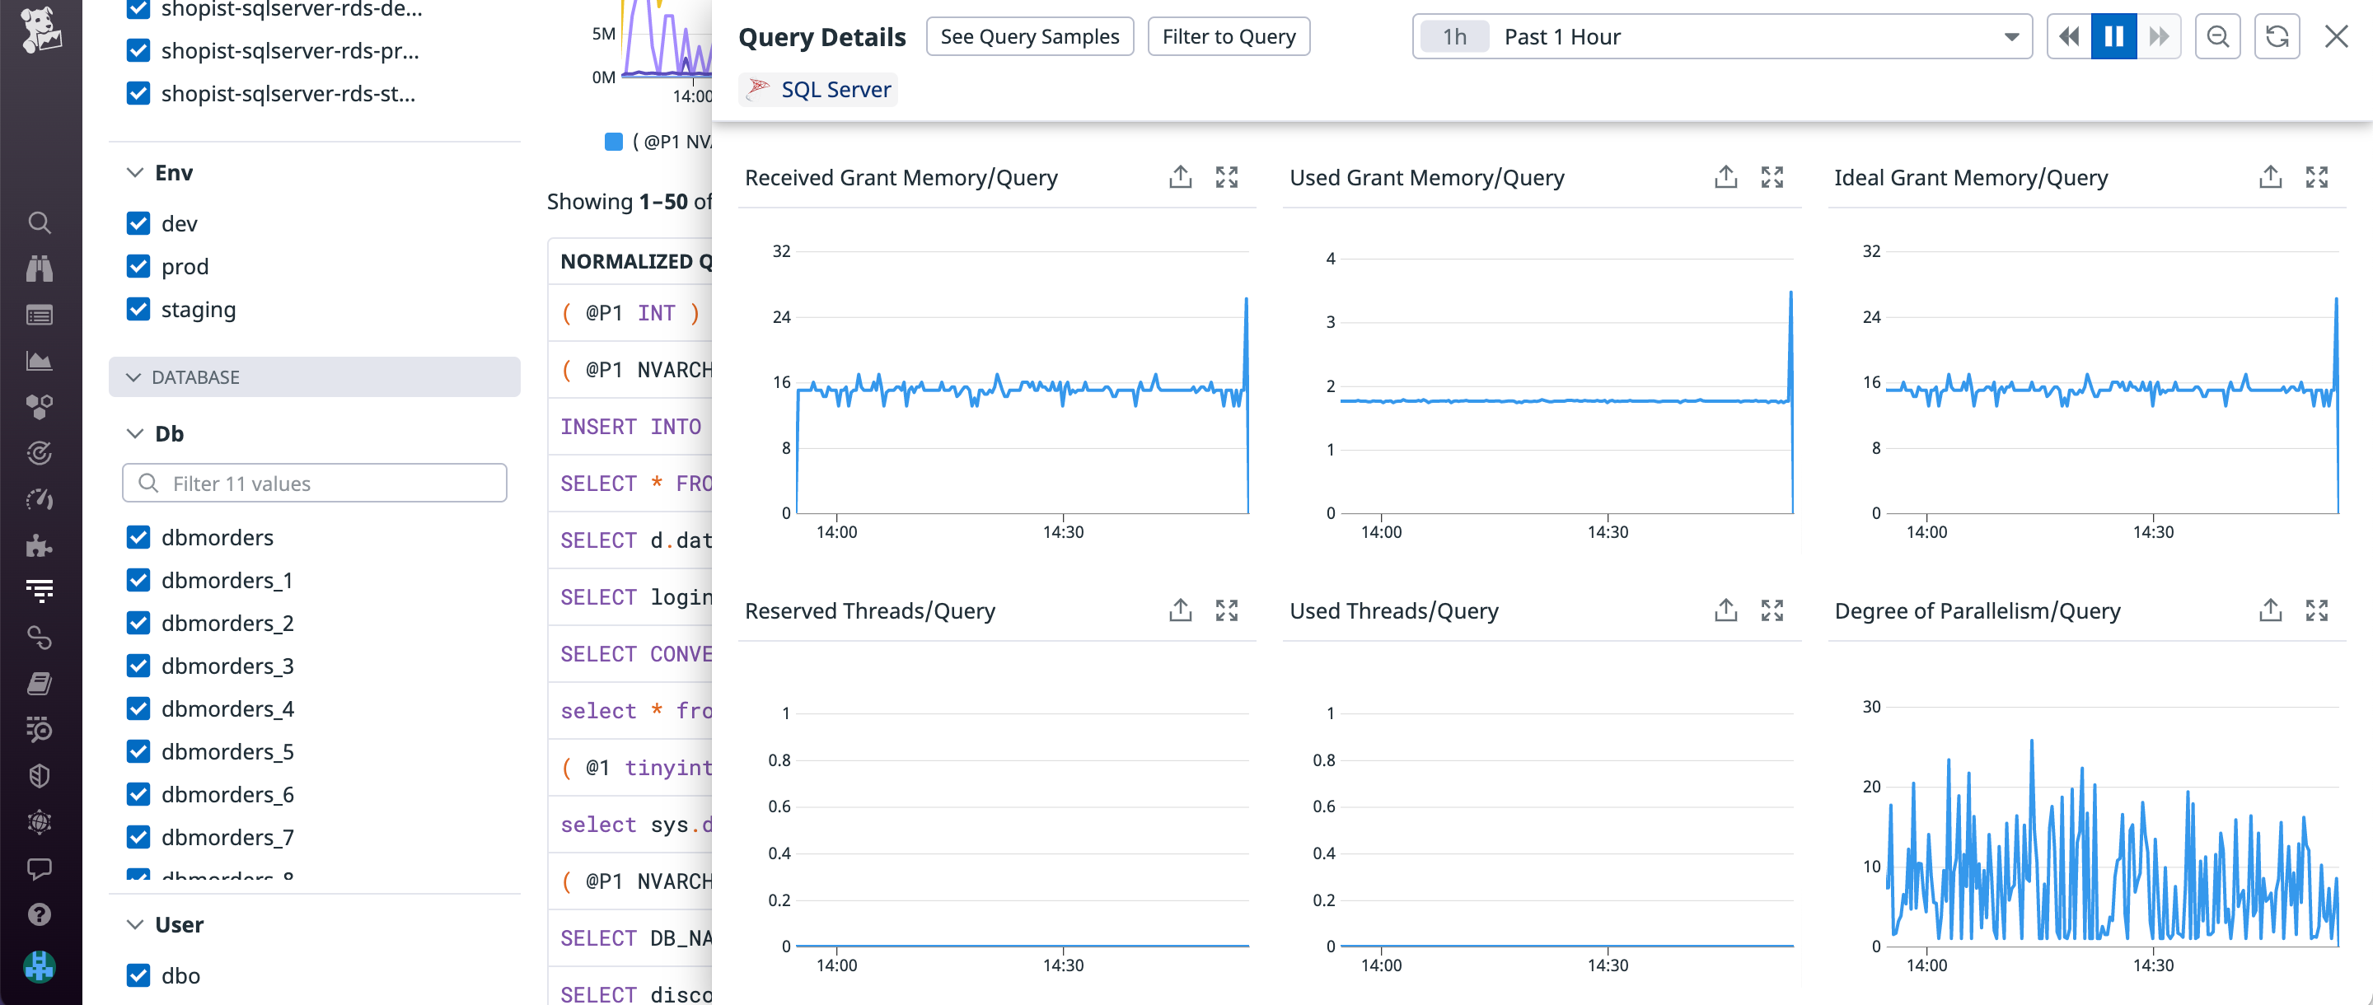This screenshot has width=2373, height=1005.
Task: Uncheck the staging environment filter
Action: (138, 309)
